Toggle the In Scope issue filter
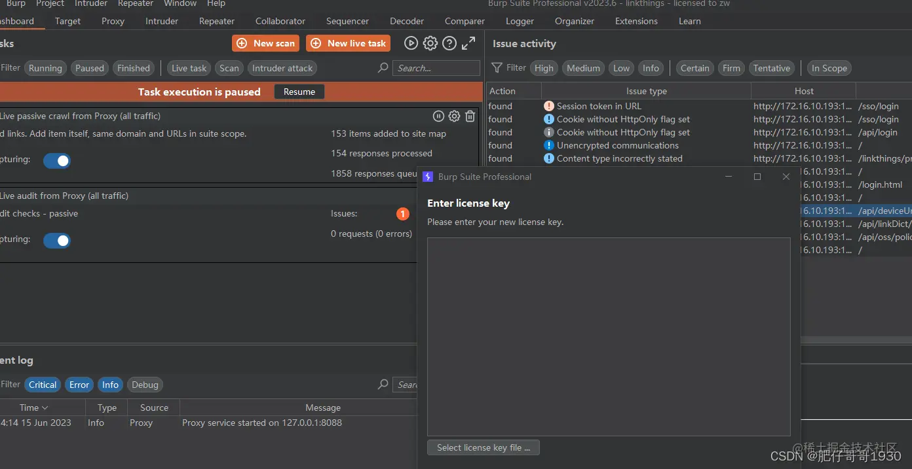 (x=829, y=68)
